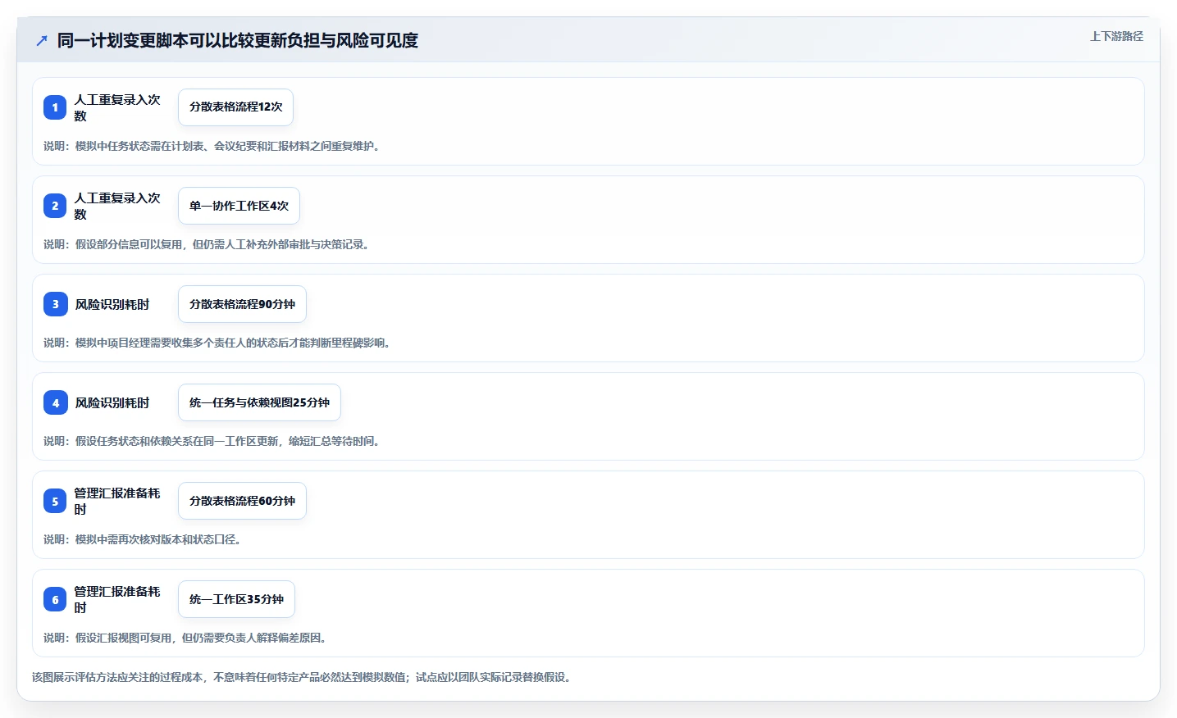Click number badge 6
1177x718 pixels.
click(55, 599)
